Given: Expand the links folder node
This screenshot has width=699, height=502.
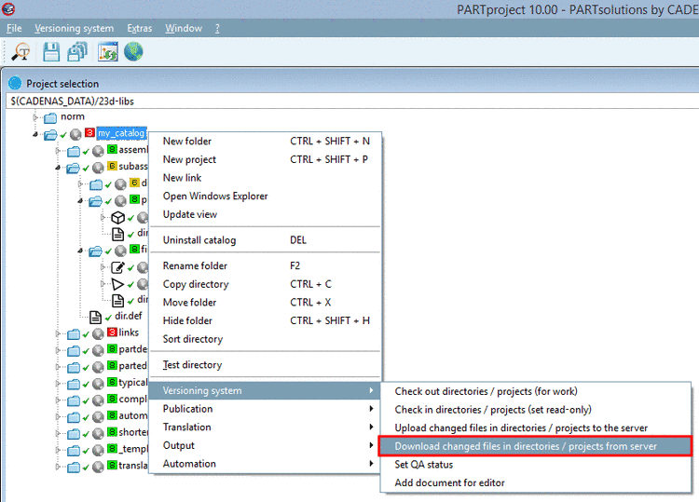Looking at the screenshot, I should [x=58, y=333].
